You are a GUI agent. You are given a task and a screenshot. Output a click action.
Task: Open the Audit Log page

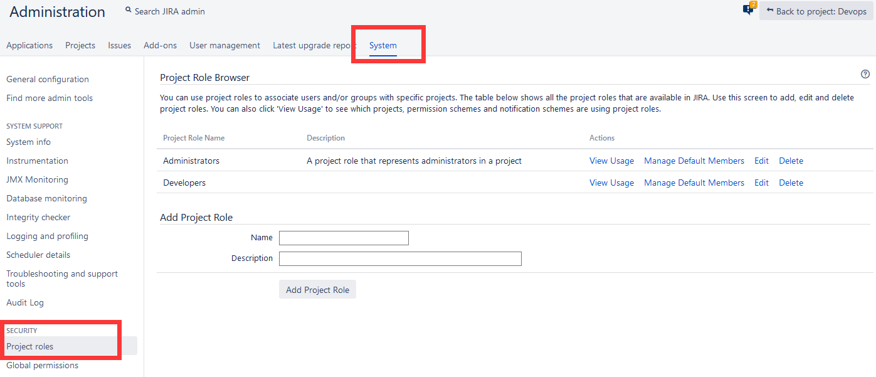[25, 302]
